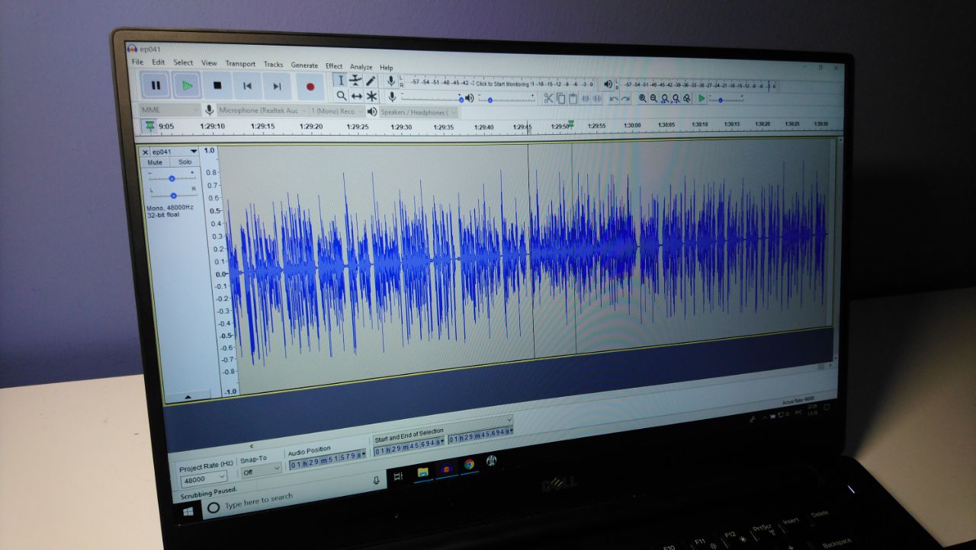The height and width of the screenshot is (550, 976).
Task: Close the ep041 track with X
Action: (x=145, y=152)
